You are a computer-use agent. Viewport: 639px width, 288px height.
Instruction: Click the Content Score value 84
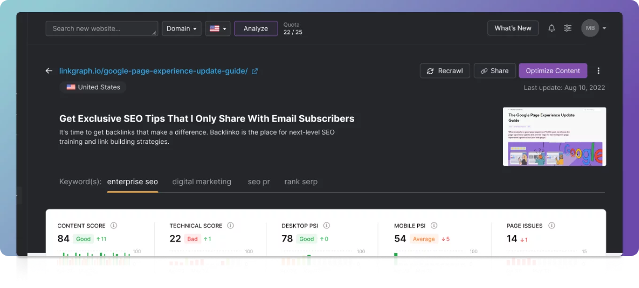click(x=63, y=239)
